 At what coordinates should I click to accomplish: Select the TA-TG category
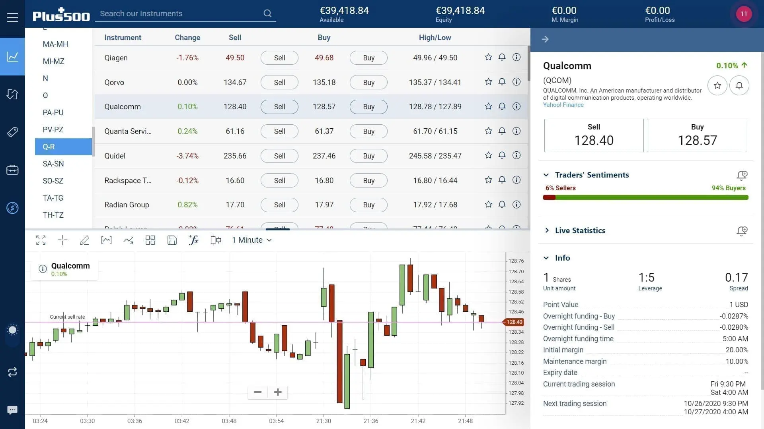pyautogui.click(x=53, y=198)
